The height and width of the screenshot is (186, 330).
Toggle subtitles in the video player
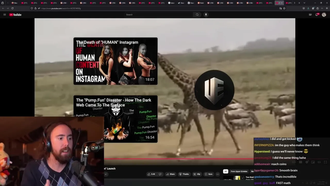(x=301, y=162)
